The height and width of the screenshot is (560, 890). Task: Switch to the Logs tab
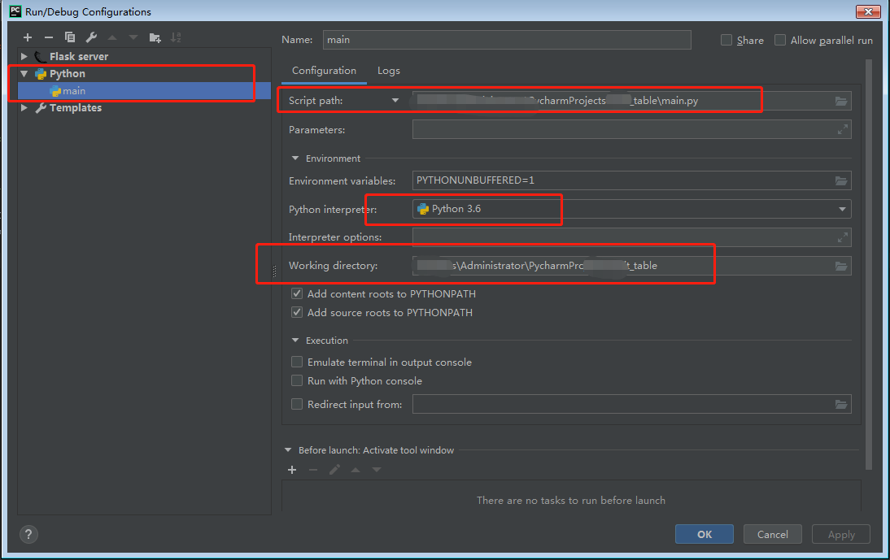pyautogui.click(x=388, y=71)
